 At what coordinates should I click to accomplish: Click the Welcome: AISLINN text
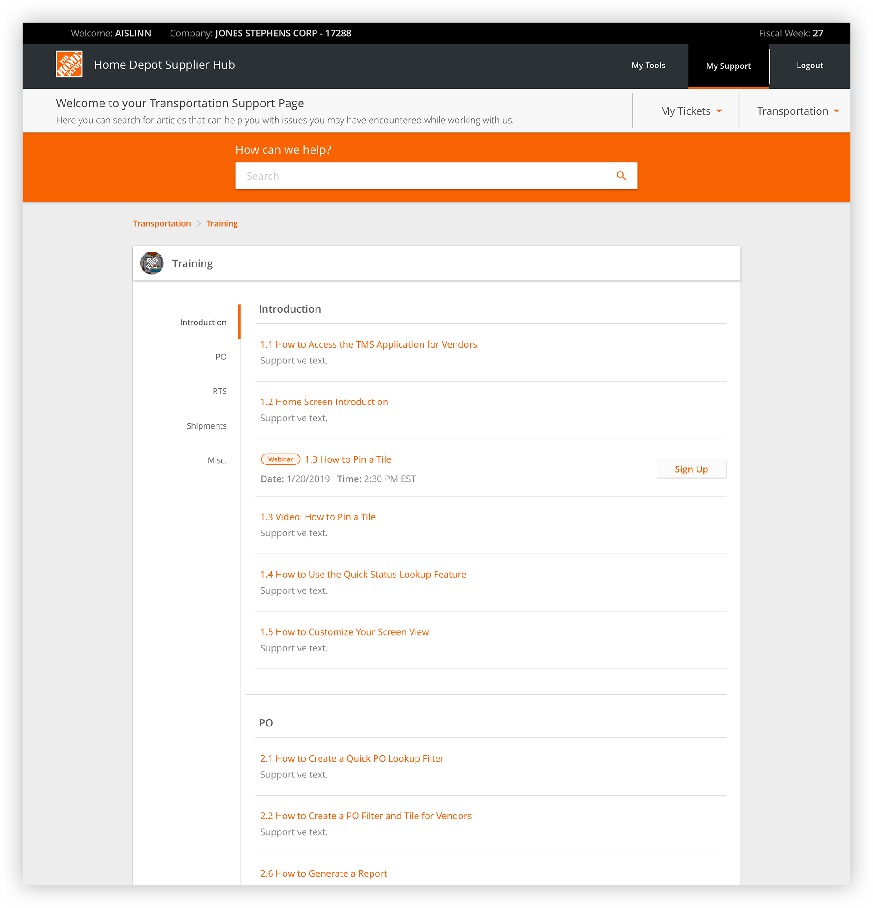[110, 33]
